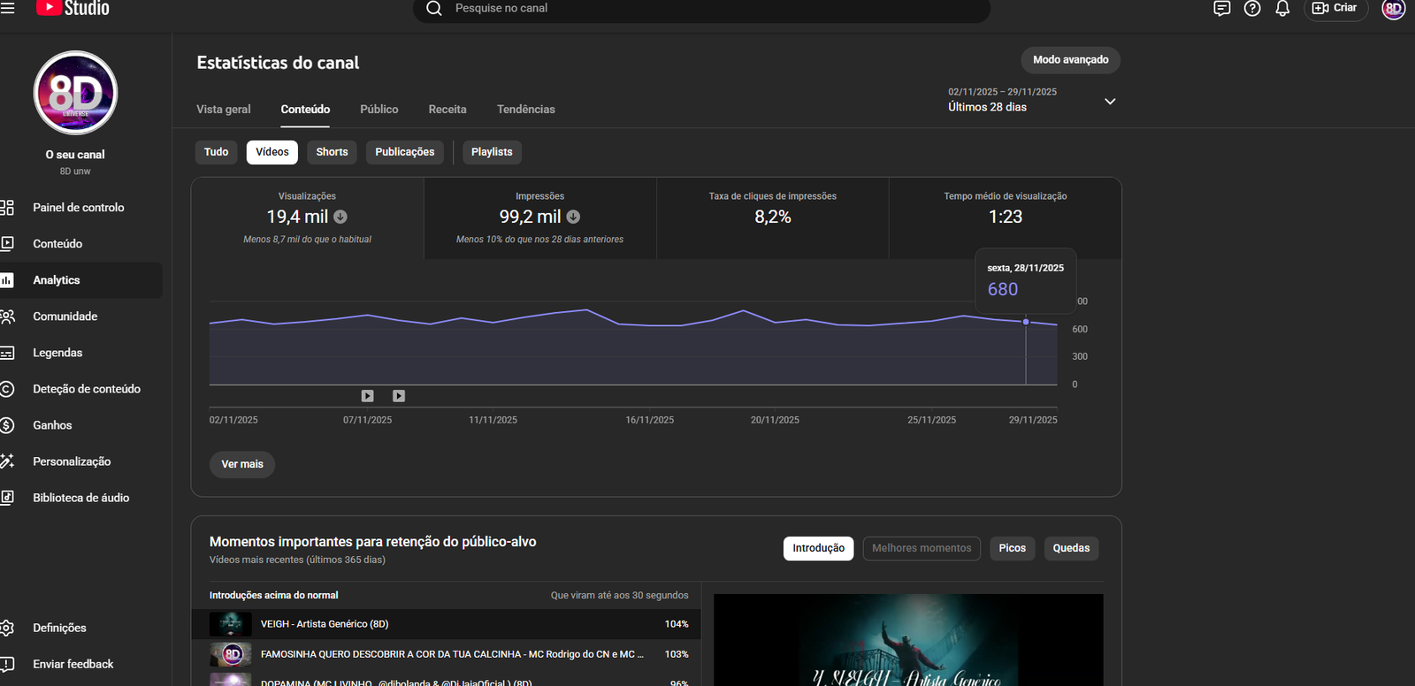1415x686 pixels.
Task: Open the notifications bell
Action: 1282,9
